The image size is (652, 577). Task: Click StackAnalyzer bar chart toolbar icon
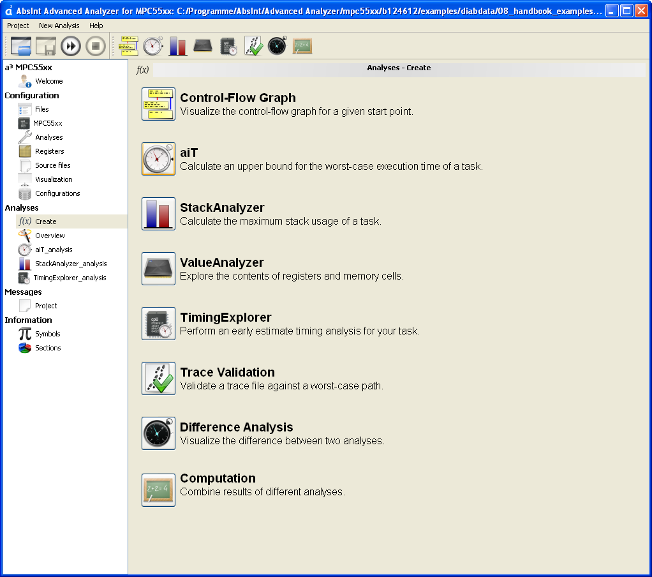tap(178, 46)
